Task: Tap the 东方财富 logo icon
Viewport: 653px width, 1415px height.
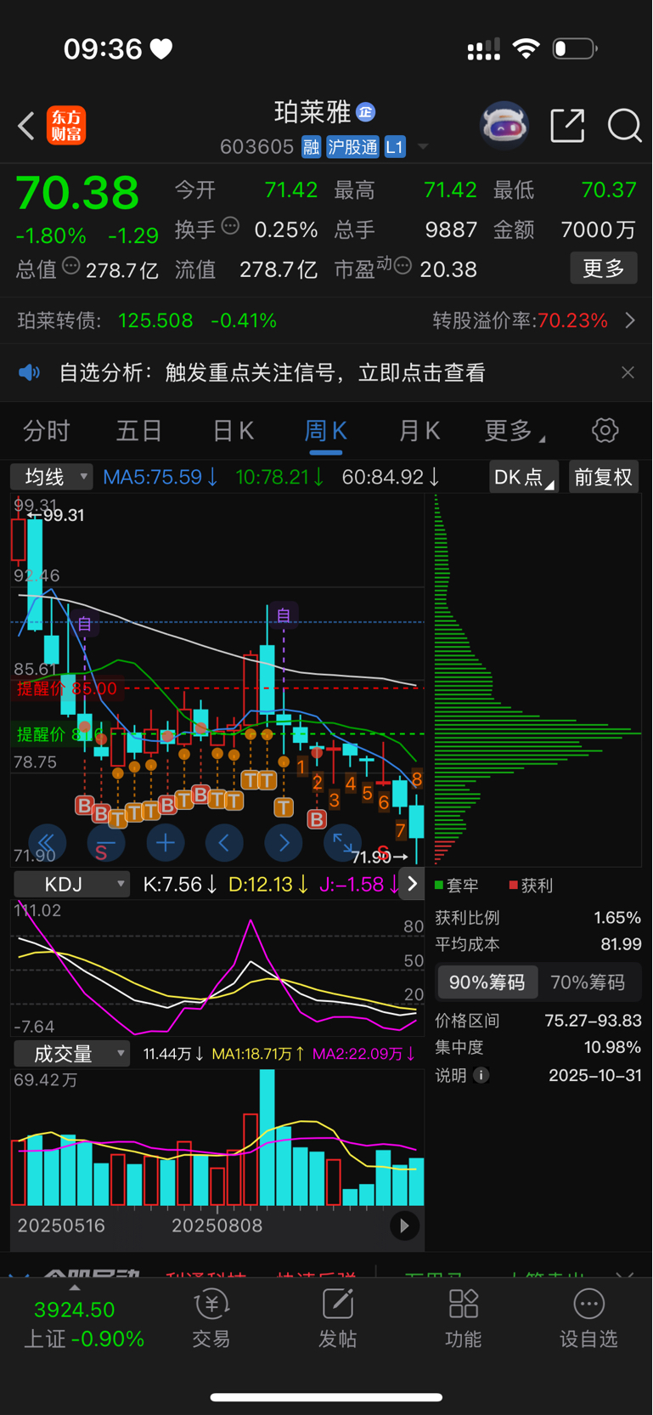Action: pos(66,126)
